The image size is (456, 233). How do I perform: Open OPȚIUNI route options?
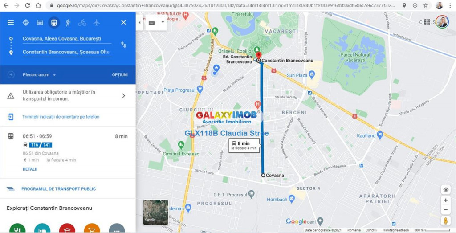click(120, 75)
